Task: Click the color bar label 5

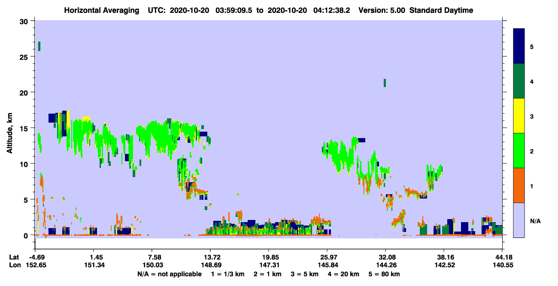Action: coord(532,46)
